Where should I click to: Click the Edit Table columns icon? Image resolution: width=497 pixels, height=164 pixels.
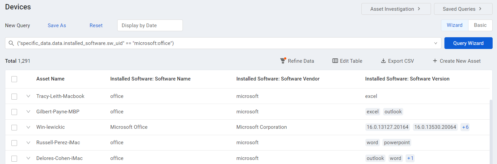(x=335, y=61)
